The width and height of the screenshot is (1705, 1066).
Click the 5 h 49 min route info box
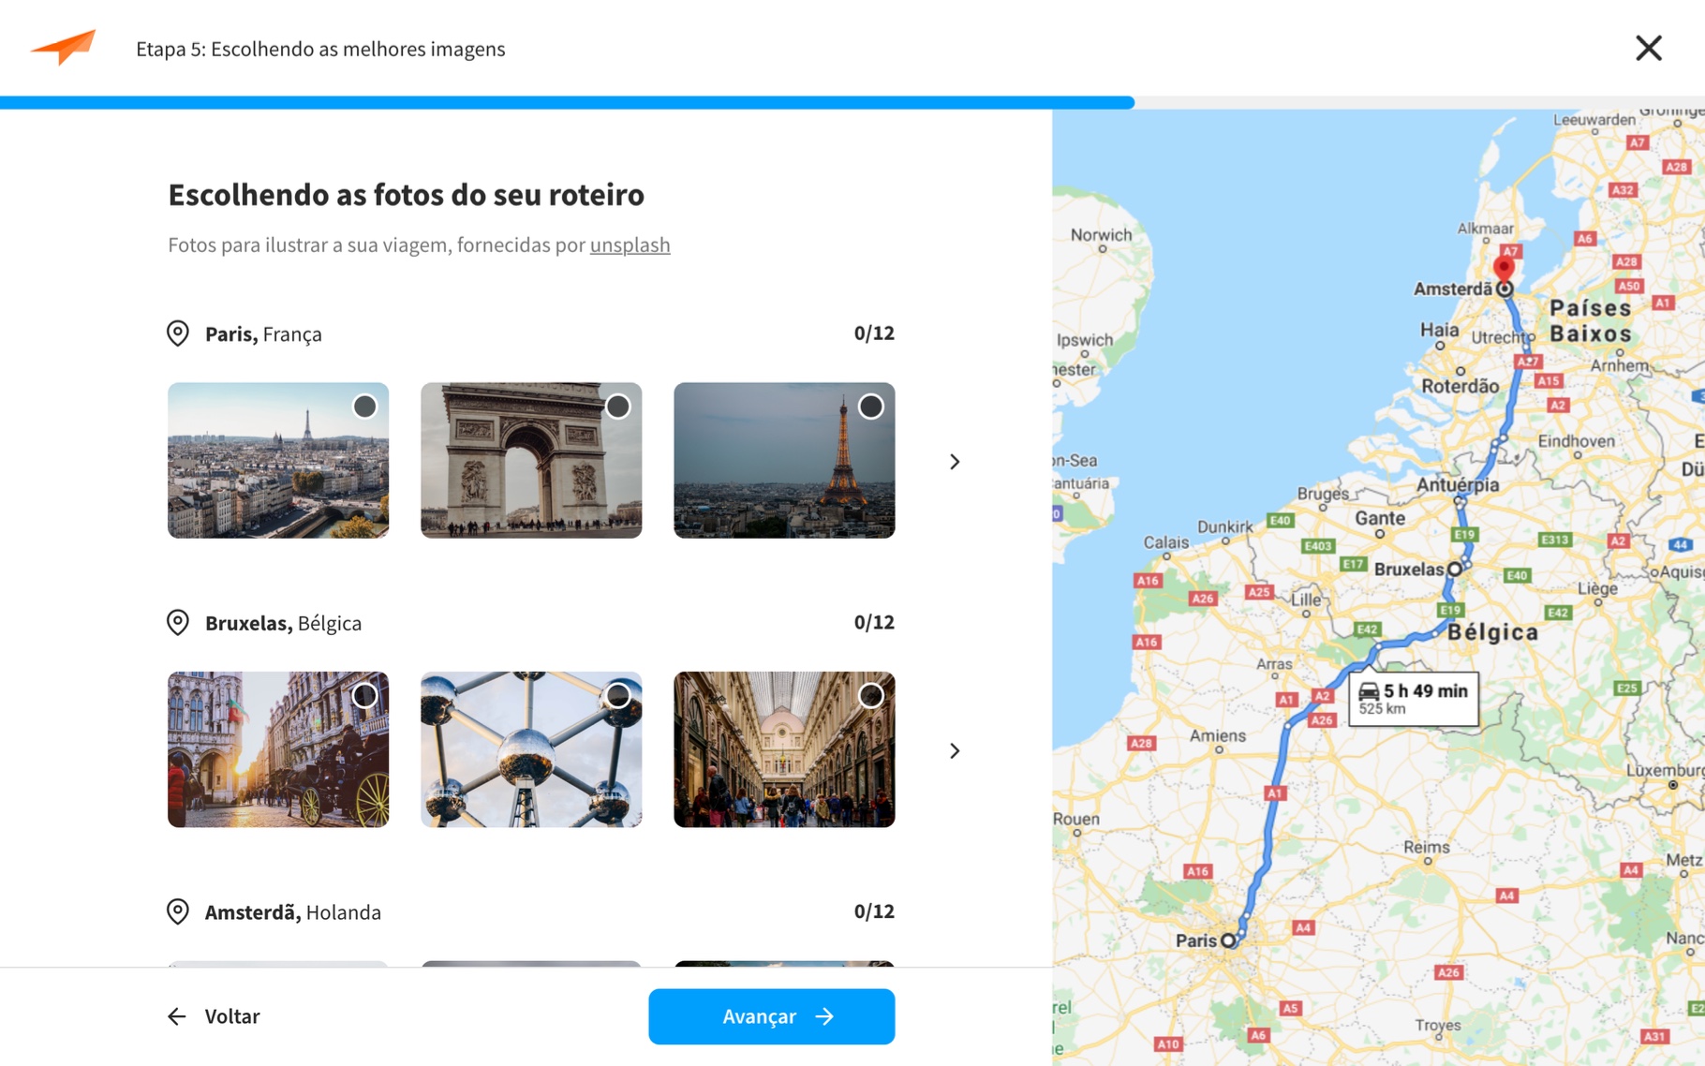[x=1414, y=698]
